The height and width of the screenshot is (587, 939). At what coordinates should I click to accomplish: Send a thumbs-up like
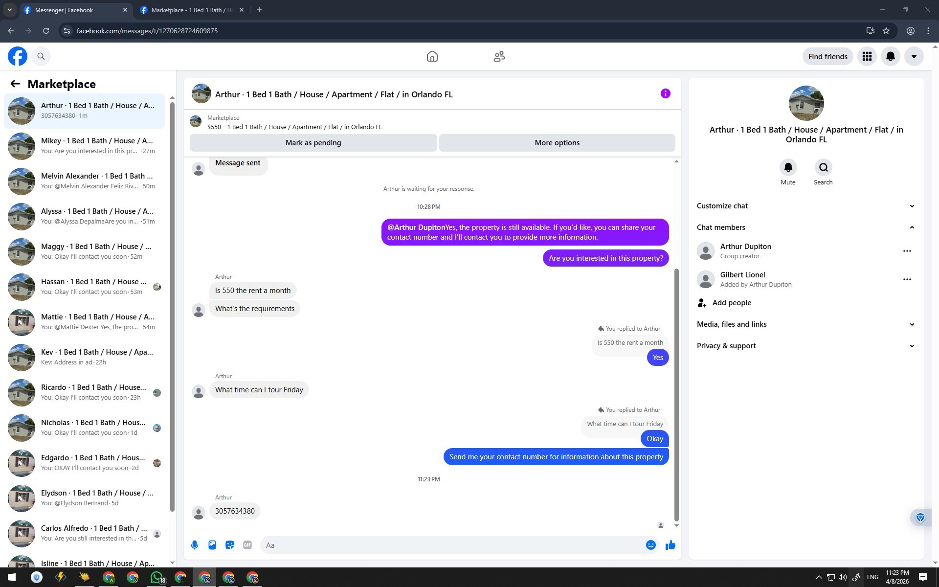point(670,545)
